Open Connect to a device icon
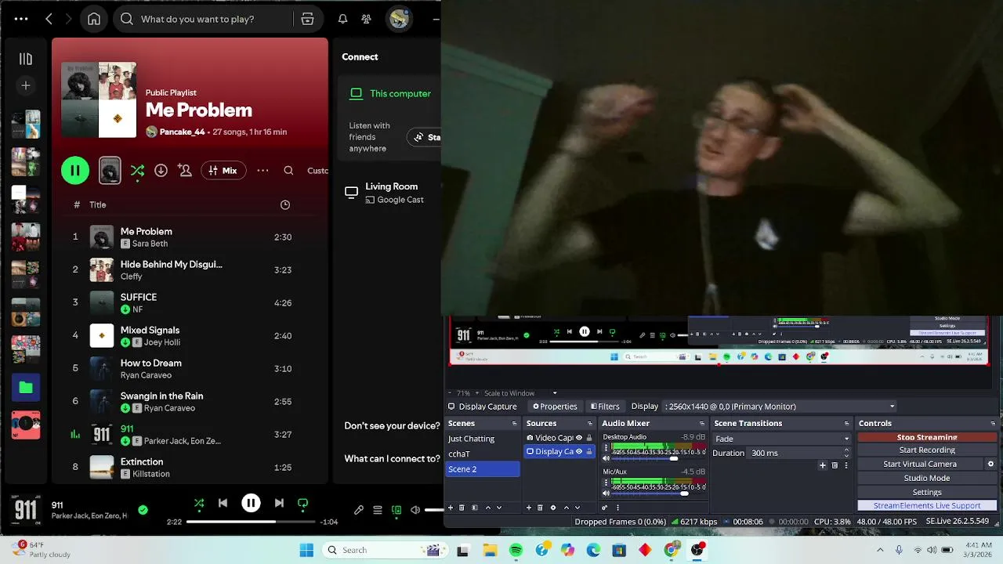This screenshot has width=1003, height=564. tap(396, 510)
